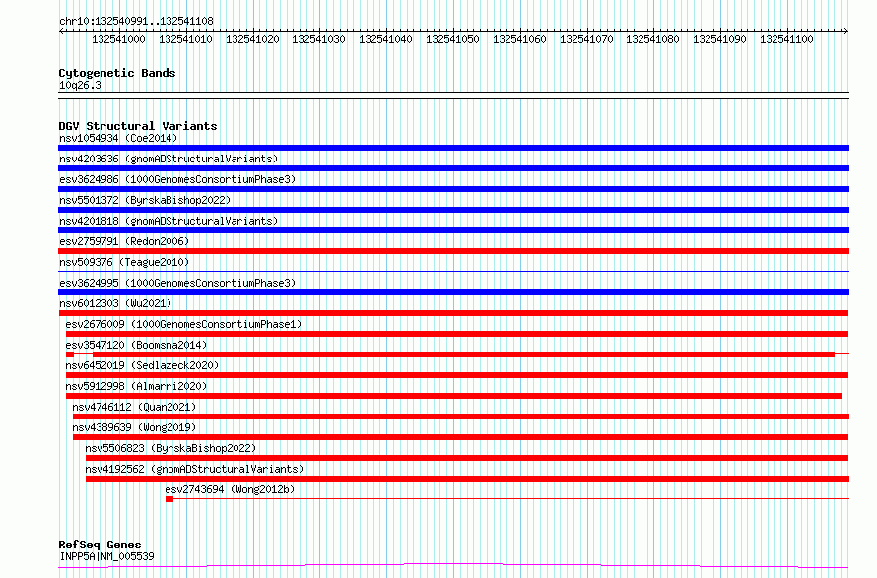This screenshot has height=578, width=877.
Task: Click ruler position 132541090
Action: point(720,39)
